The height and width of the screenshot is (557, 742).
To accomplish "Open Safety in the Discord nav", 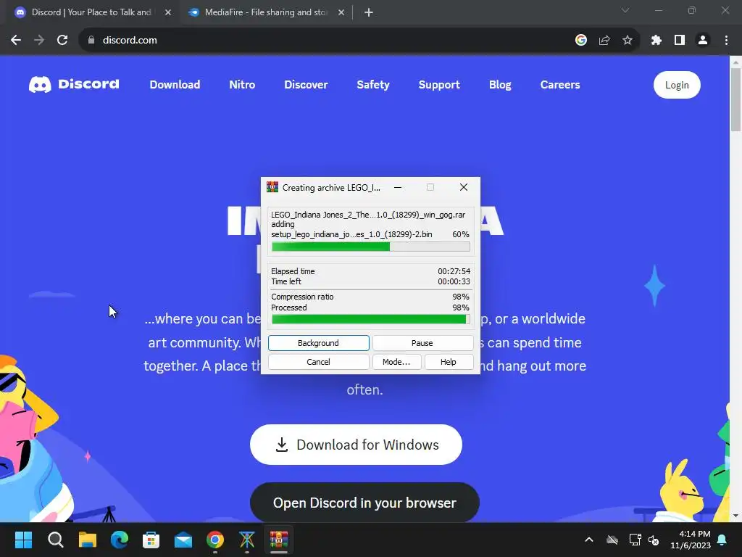I will [x=373, y=85].
